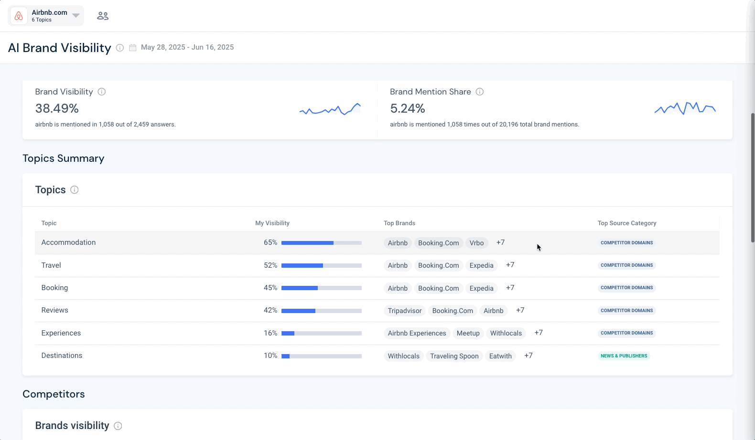755x440 pixels.
Task: Click the Eatwith brand chip
Action: point(500,356)
